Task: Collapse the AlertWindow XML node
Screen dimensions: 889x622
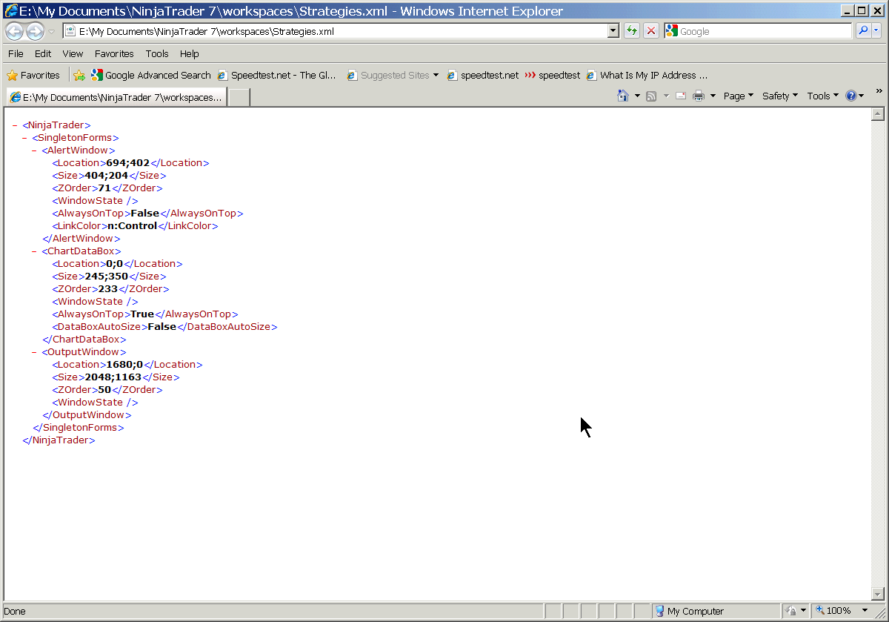Action: click(34, 150)
